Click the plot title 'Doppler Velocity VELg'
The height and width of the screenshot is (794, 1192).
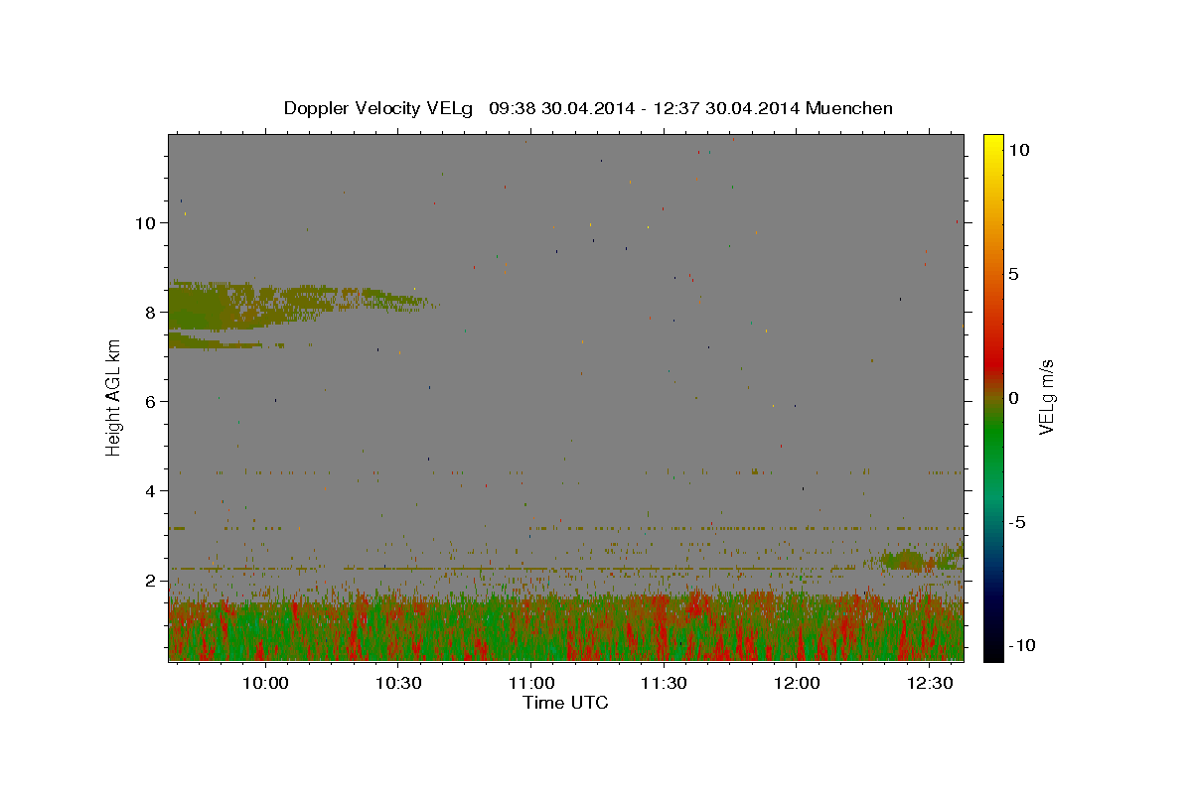pyautogui.click(x=380, y=108)
